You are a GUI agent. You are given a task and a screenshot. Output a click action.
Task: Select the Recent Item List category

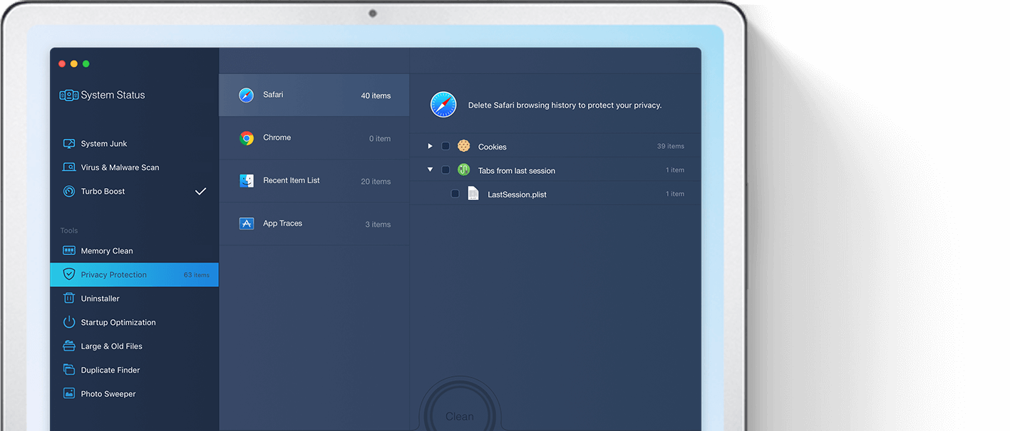coord(314,180)
